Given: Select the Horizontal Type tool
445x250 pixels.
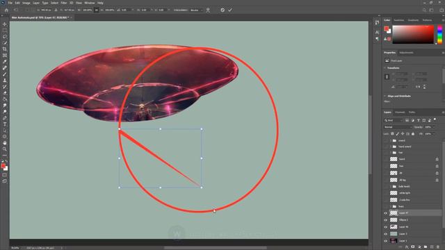Looking at the screenshot, I should click(x=5, y=124).
